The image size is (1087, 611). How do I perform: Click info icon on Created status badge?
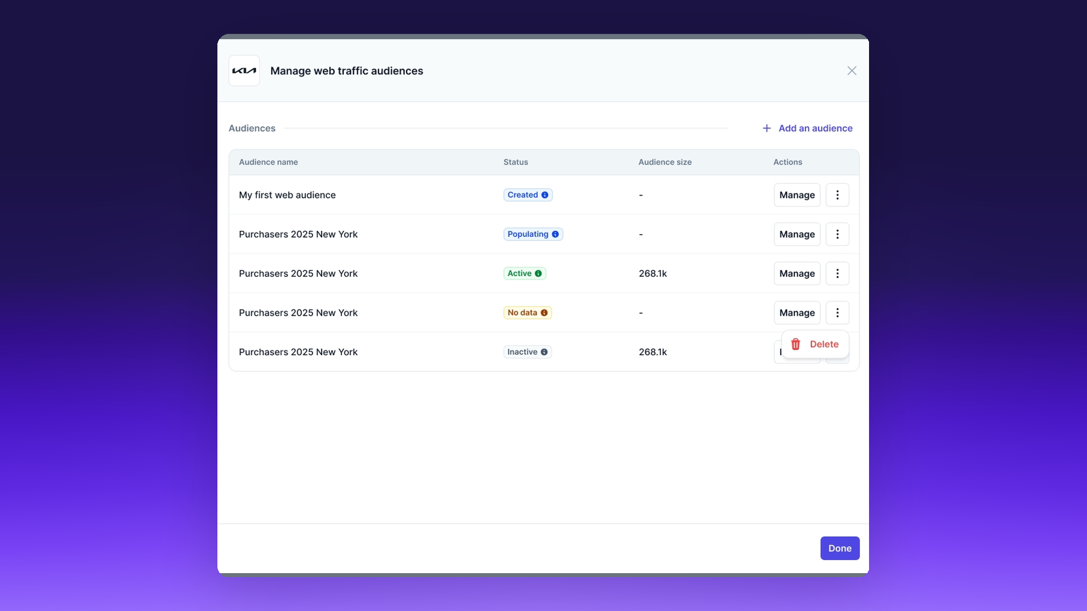(545, 195)
